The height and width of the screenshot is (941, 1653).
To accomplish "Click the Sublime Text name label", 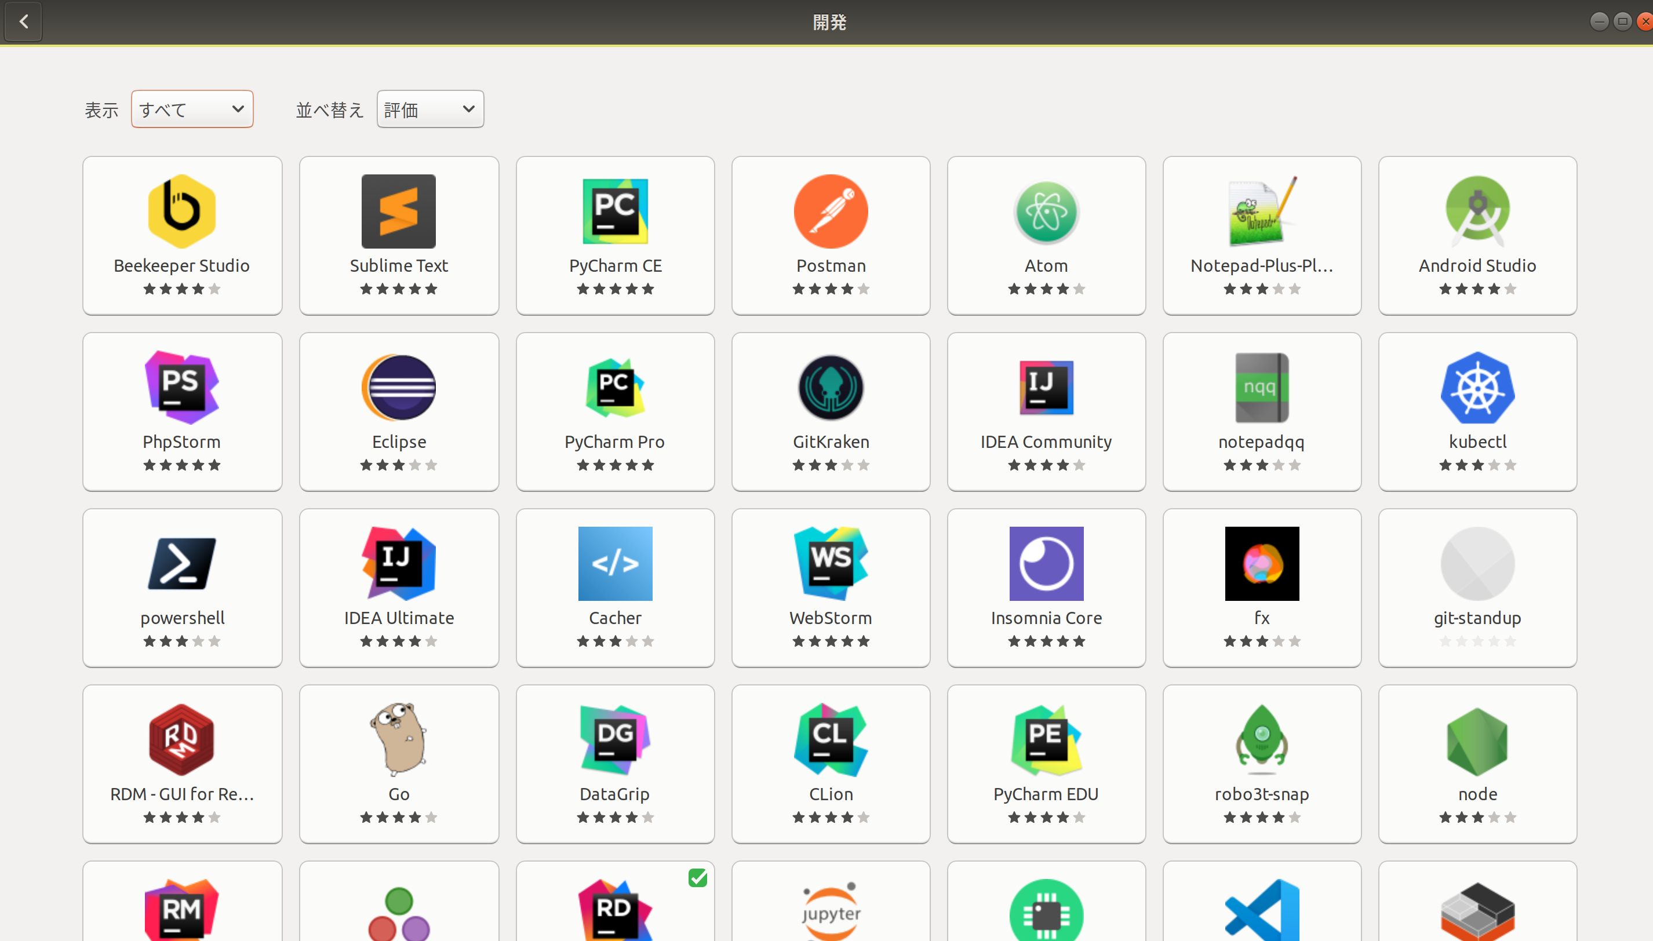I will (398, 265).
